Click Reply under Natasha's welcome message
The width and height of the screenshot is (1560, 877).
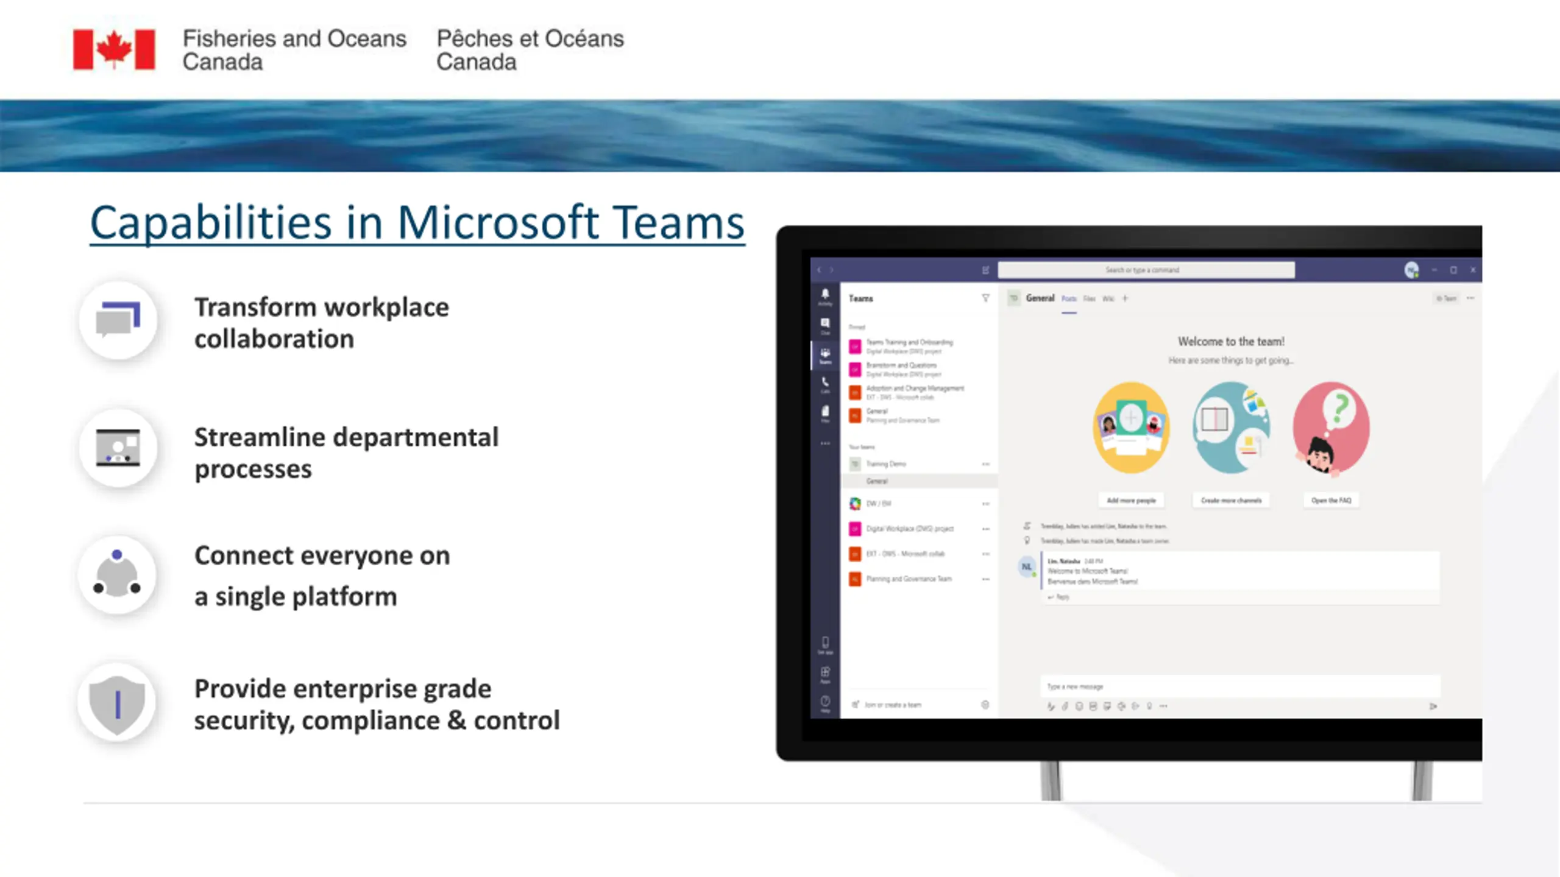point(1058,597)
